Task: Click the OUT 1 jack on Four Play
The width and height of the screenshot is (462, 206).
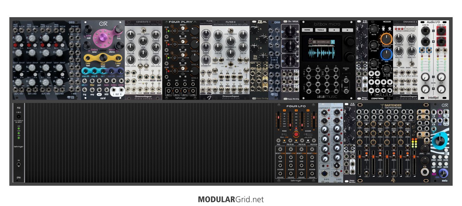Action: click(169, 90)
